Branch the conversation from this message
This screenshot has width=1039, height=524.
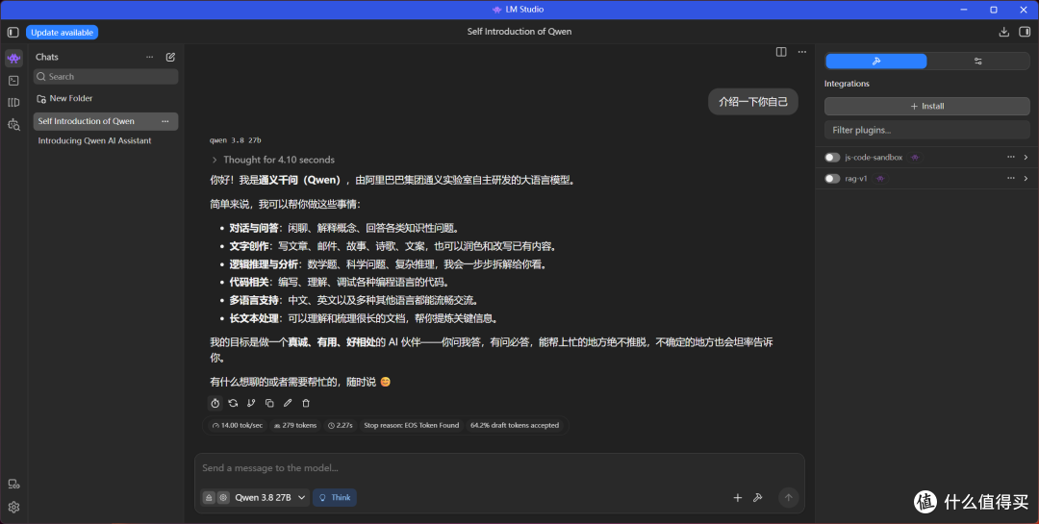(251, 403)
